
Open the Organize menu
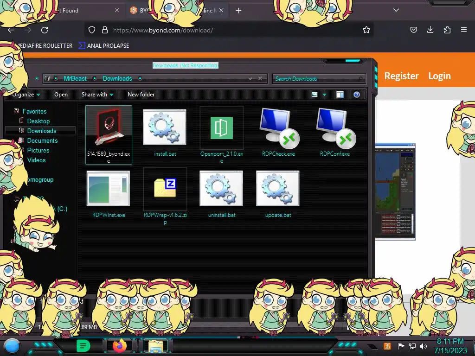(26, 95)
